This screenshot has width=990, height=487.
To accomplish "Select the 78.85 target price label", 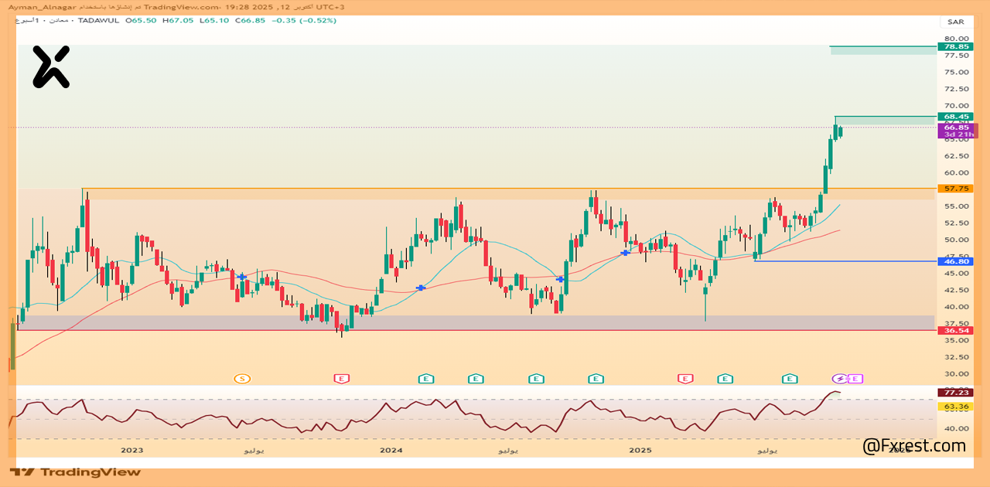I will [954, 47].
